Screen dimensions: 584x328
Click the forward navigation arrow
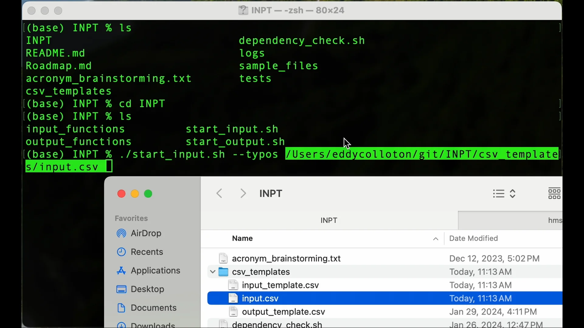coord(242,193)
